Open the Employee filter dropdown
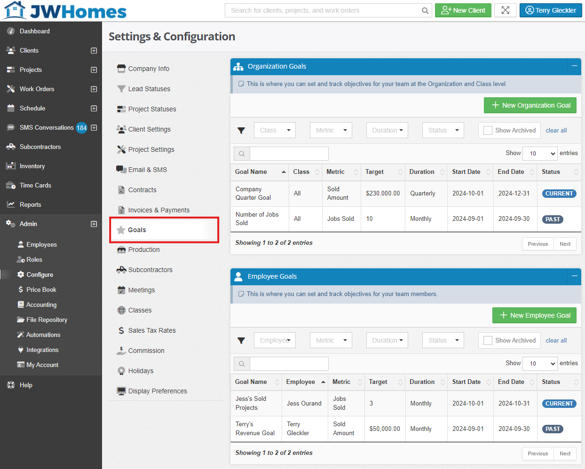The width and height of the screenshot is (585, 469). click(275, 341)
